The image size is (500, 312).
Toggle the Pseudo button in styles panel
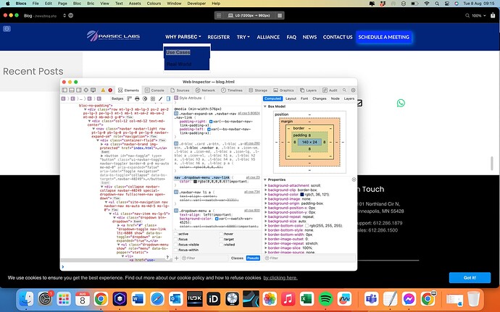pos(253,258)
